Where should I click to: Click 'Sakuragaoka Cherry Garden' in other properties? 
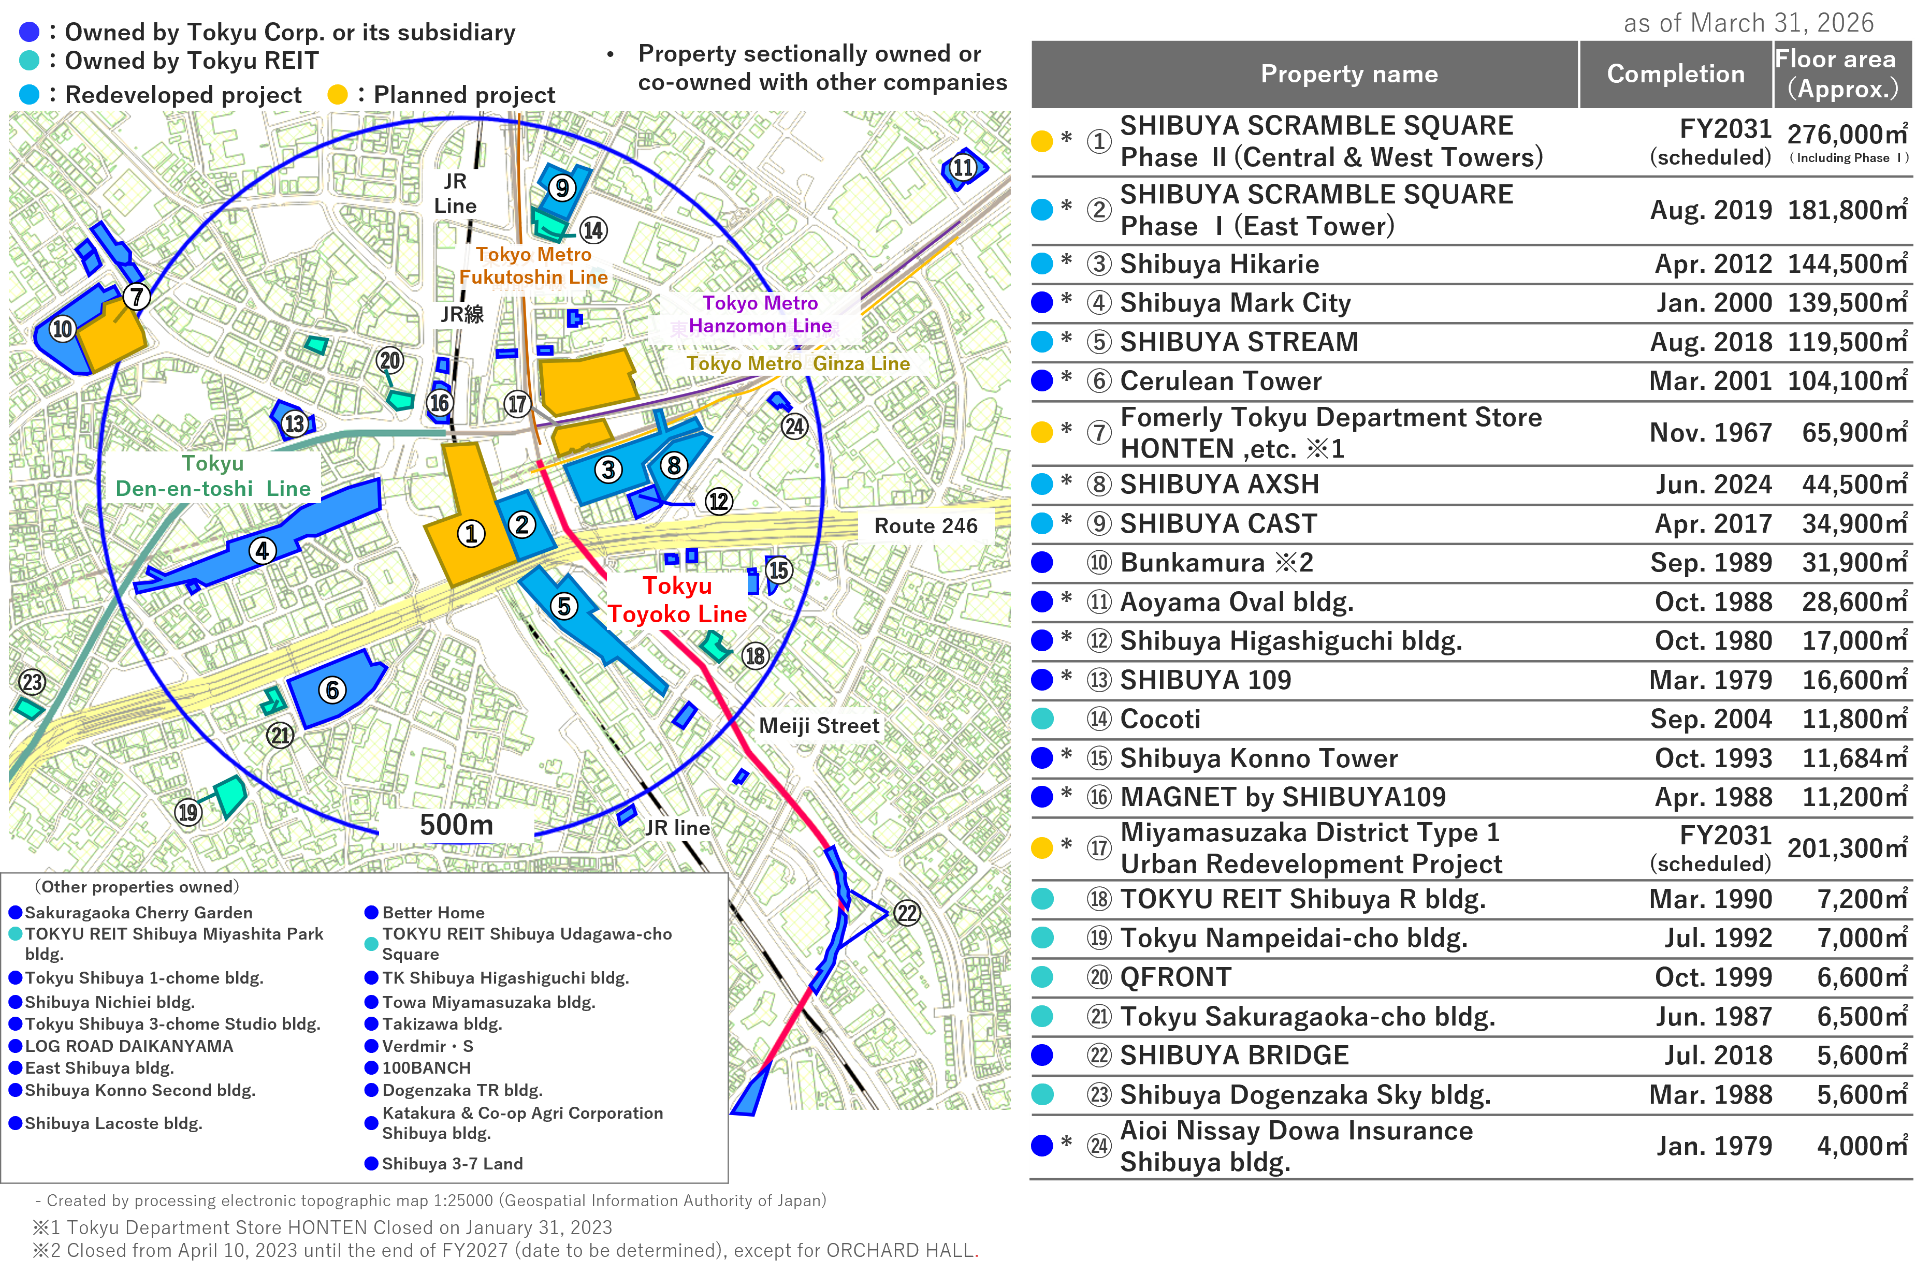138,913
